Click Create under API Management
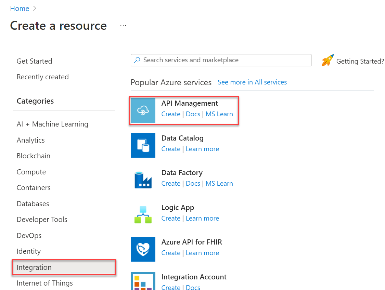The height and width of the screenshot is (290, 385). coord(171,114)
